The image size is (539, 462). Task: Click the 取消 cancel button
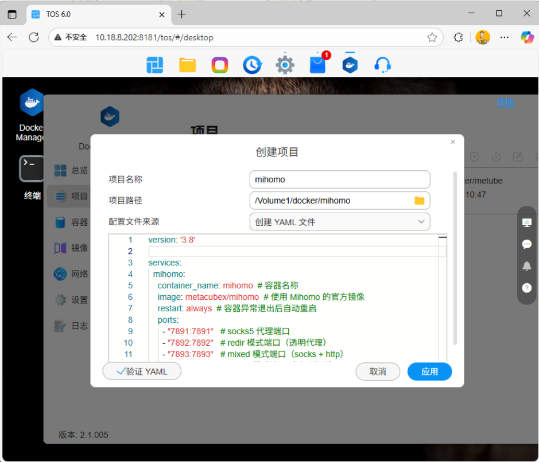[378, 371]
